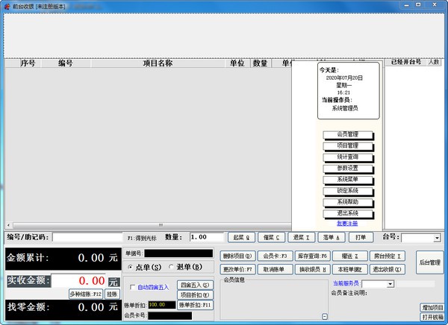448x325 pixels.
Task: Collapse the 会员信息 panel with minus icon
Action: click(x=325, y=317)
